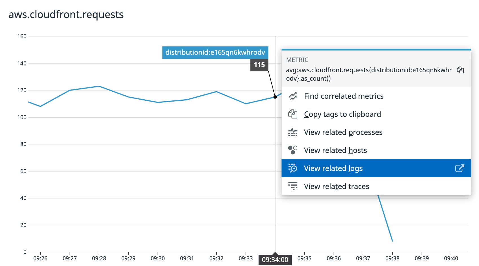Open logs via the external link icon
This screenshot has width=479, height=266.
(x=460, y=168)
